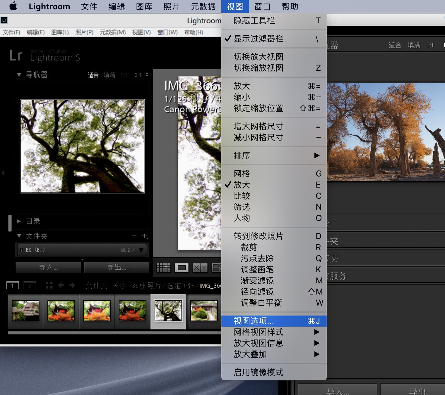
Task: Choose 切换放大视图 in the view menu
Action: [x=274, y=57]
